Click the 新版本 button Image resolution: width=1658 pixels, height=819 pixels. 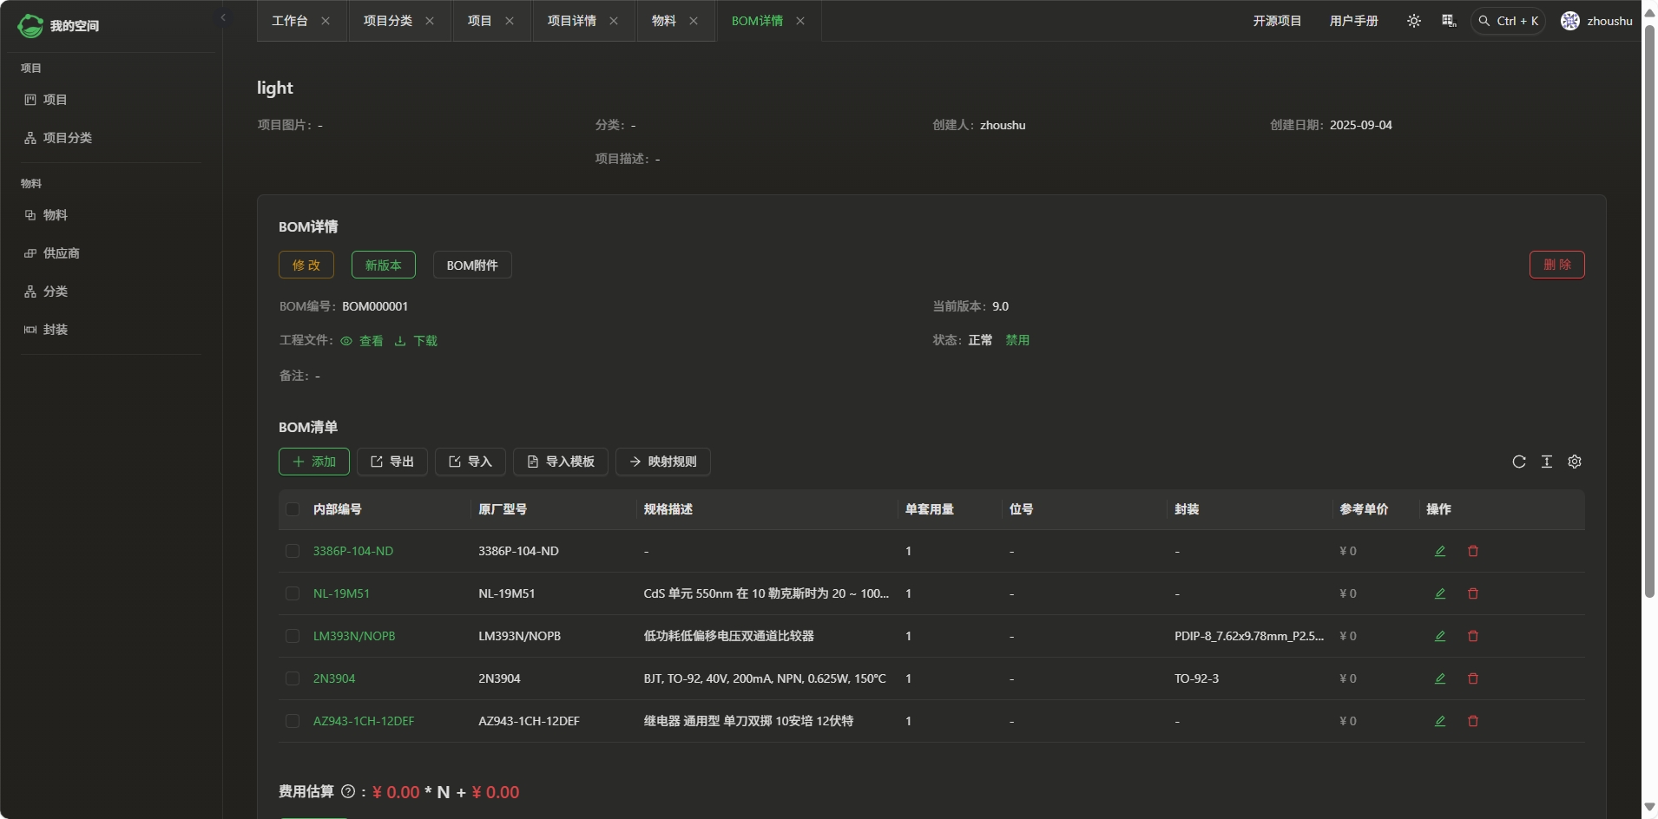383,265
